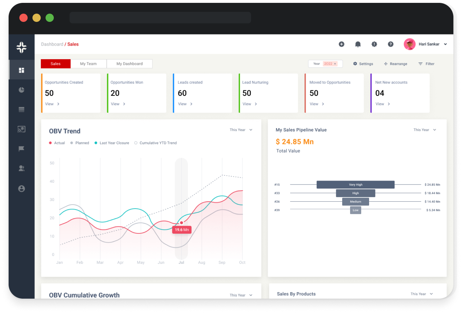This screenshot has width=462, height=313.
Task: Toggle the Planned legend series
Action: tap(80, 143)
